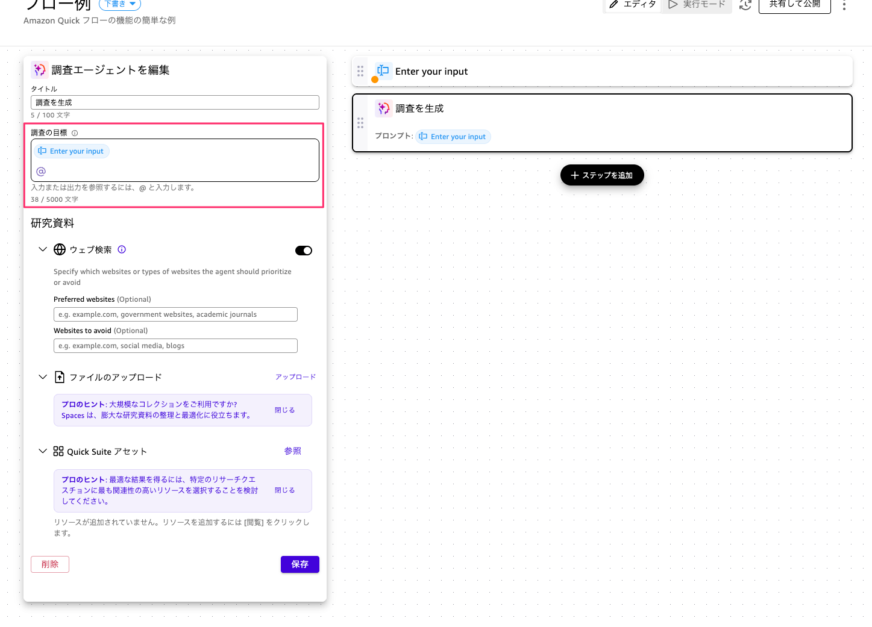Click the refresh/sync icon in top bar
The height and width of the screenshot is (627, 872).
coord(745,5)
